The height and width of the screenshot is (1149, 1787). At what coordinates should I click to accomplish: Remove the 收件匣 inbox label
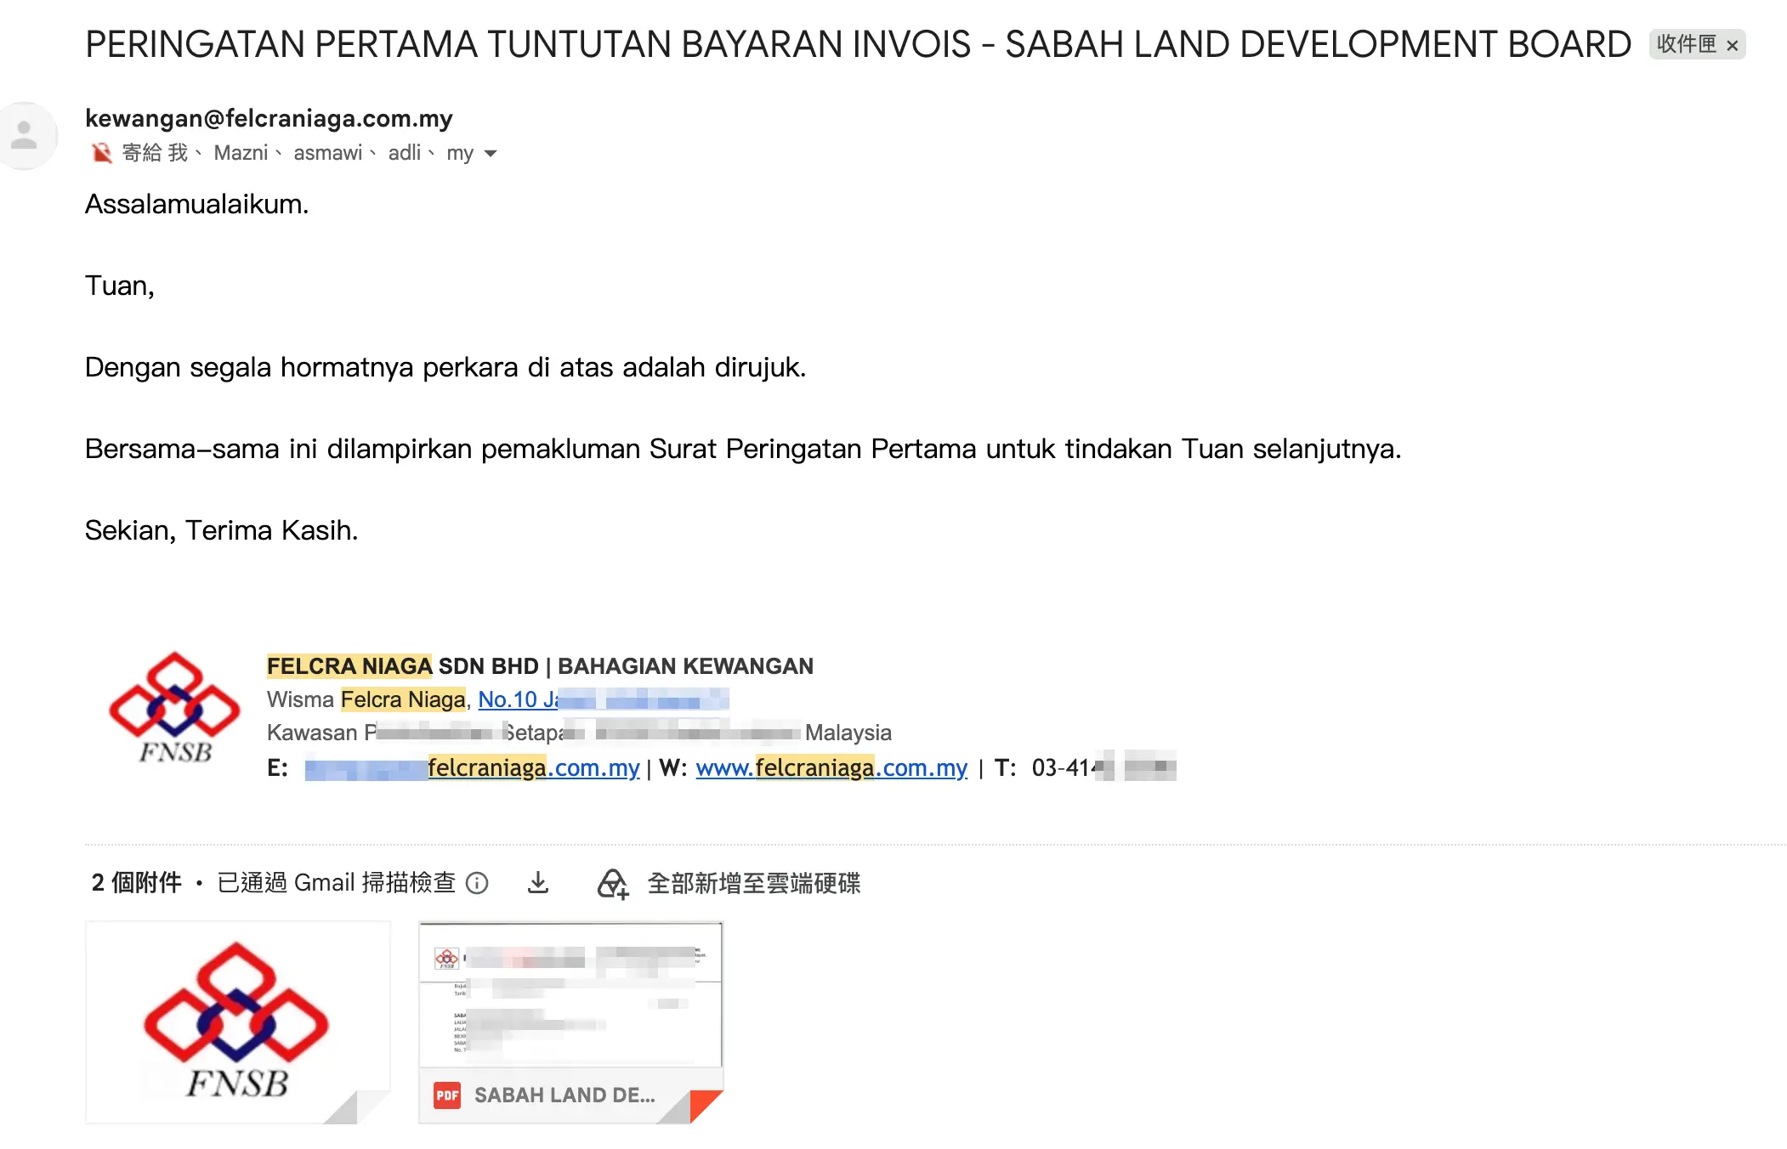(1732, 45)
